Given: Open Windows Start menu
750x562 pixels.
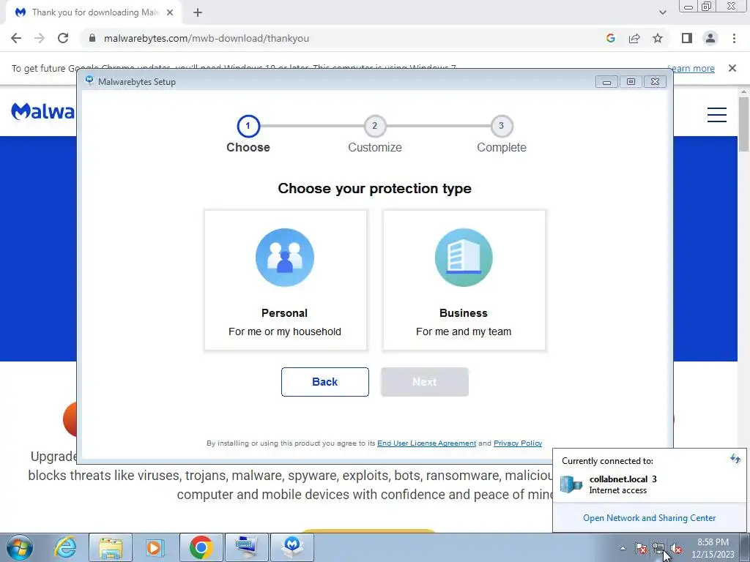Looking at the screenshot, I should pyautogui.click(x=19, y=547).
